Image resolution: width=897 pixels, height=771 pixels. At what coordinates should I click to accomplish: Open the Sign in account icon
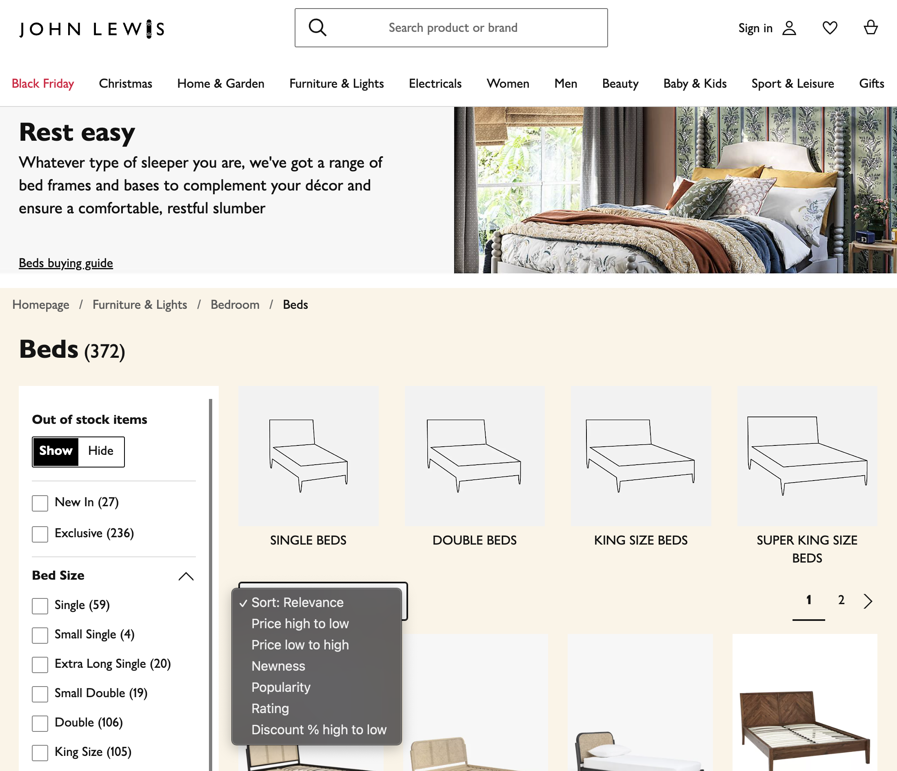click(789, 28)
